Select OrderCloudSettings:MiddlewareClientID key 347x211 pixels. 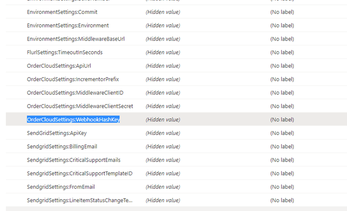point(75,93)
